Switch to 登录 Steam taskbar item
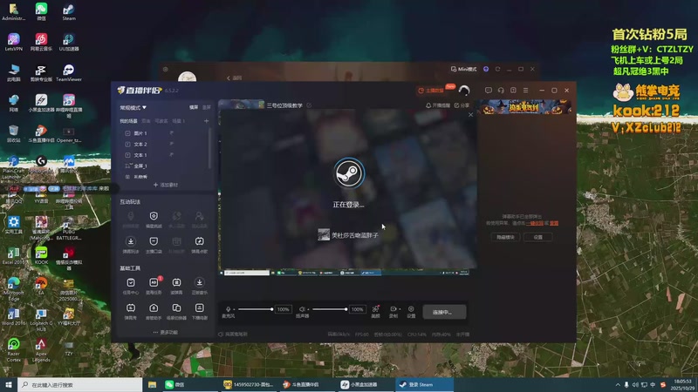698x392 pixels. 424,384
